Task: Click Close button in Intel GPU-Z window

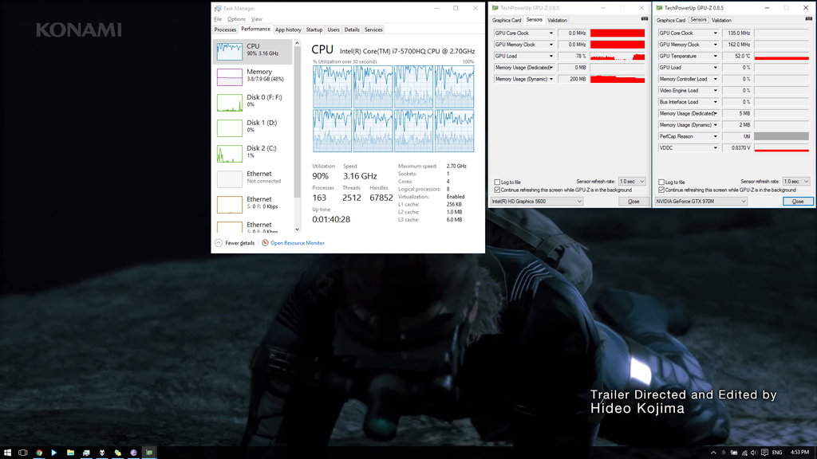Action: pos(633,202)
